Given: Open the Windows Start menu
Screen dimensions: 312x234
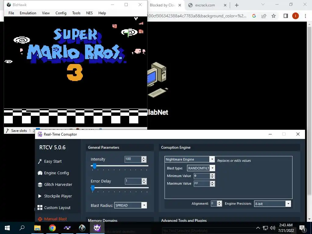Looking at the screenshot, I should click(x=7, y=228).
